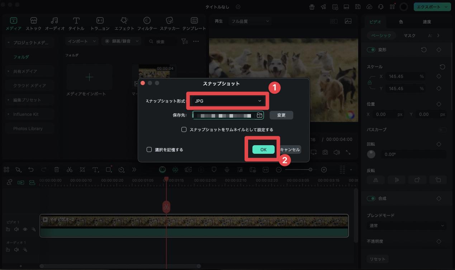Reset 変形 with the undo-arrow icon

coord(424,50)
